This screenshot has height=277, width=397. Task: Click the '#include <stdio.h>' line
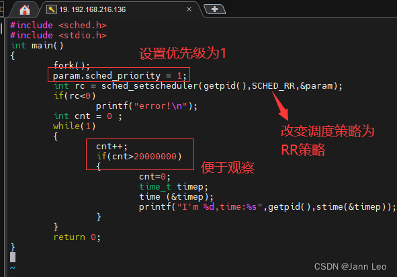pyautogui.click(x=58, y=35)
